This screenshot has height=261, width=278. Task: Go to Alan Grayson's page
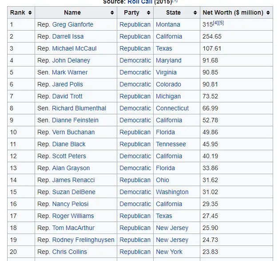pyautogui.click(x=71, y=168)
